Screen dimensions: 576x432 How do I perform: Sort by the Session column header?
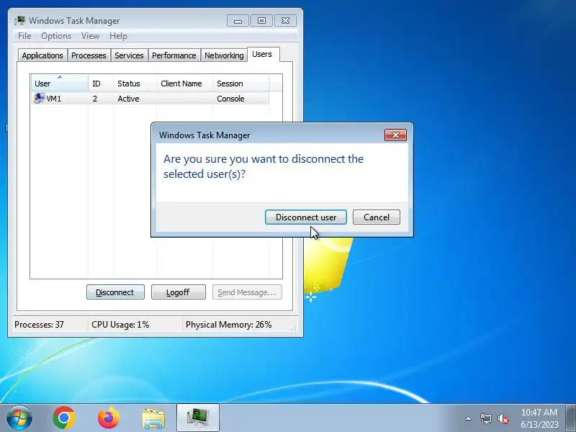tap(241, 84)
